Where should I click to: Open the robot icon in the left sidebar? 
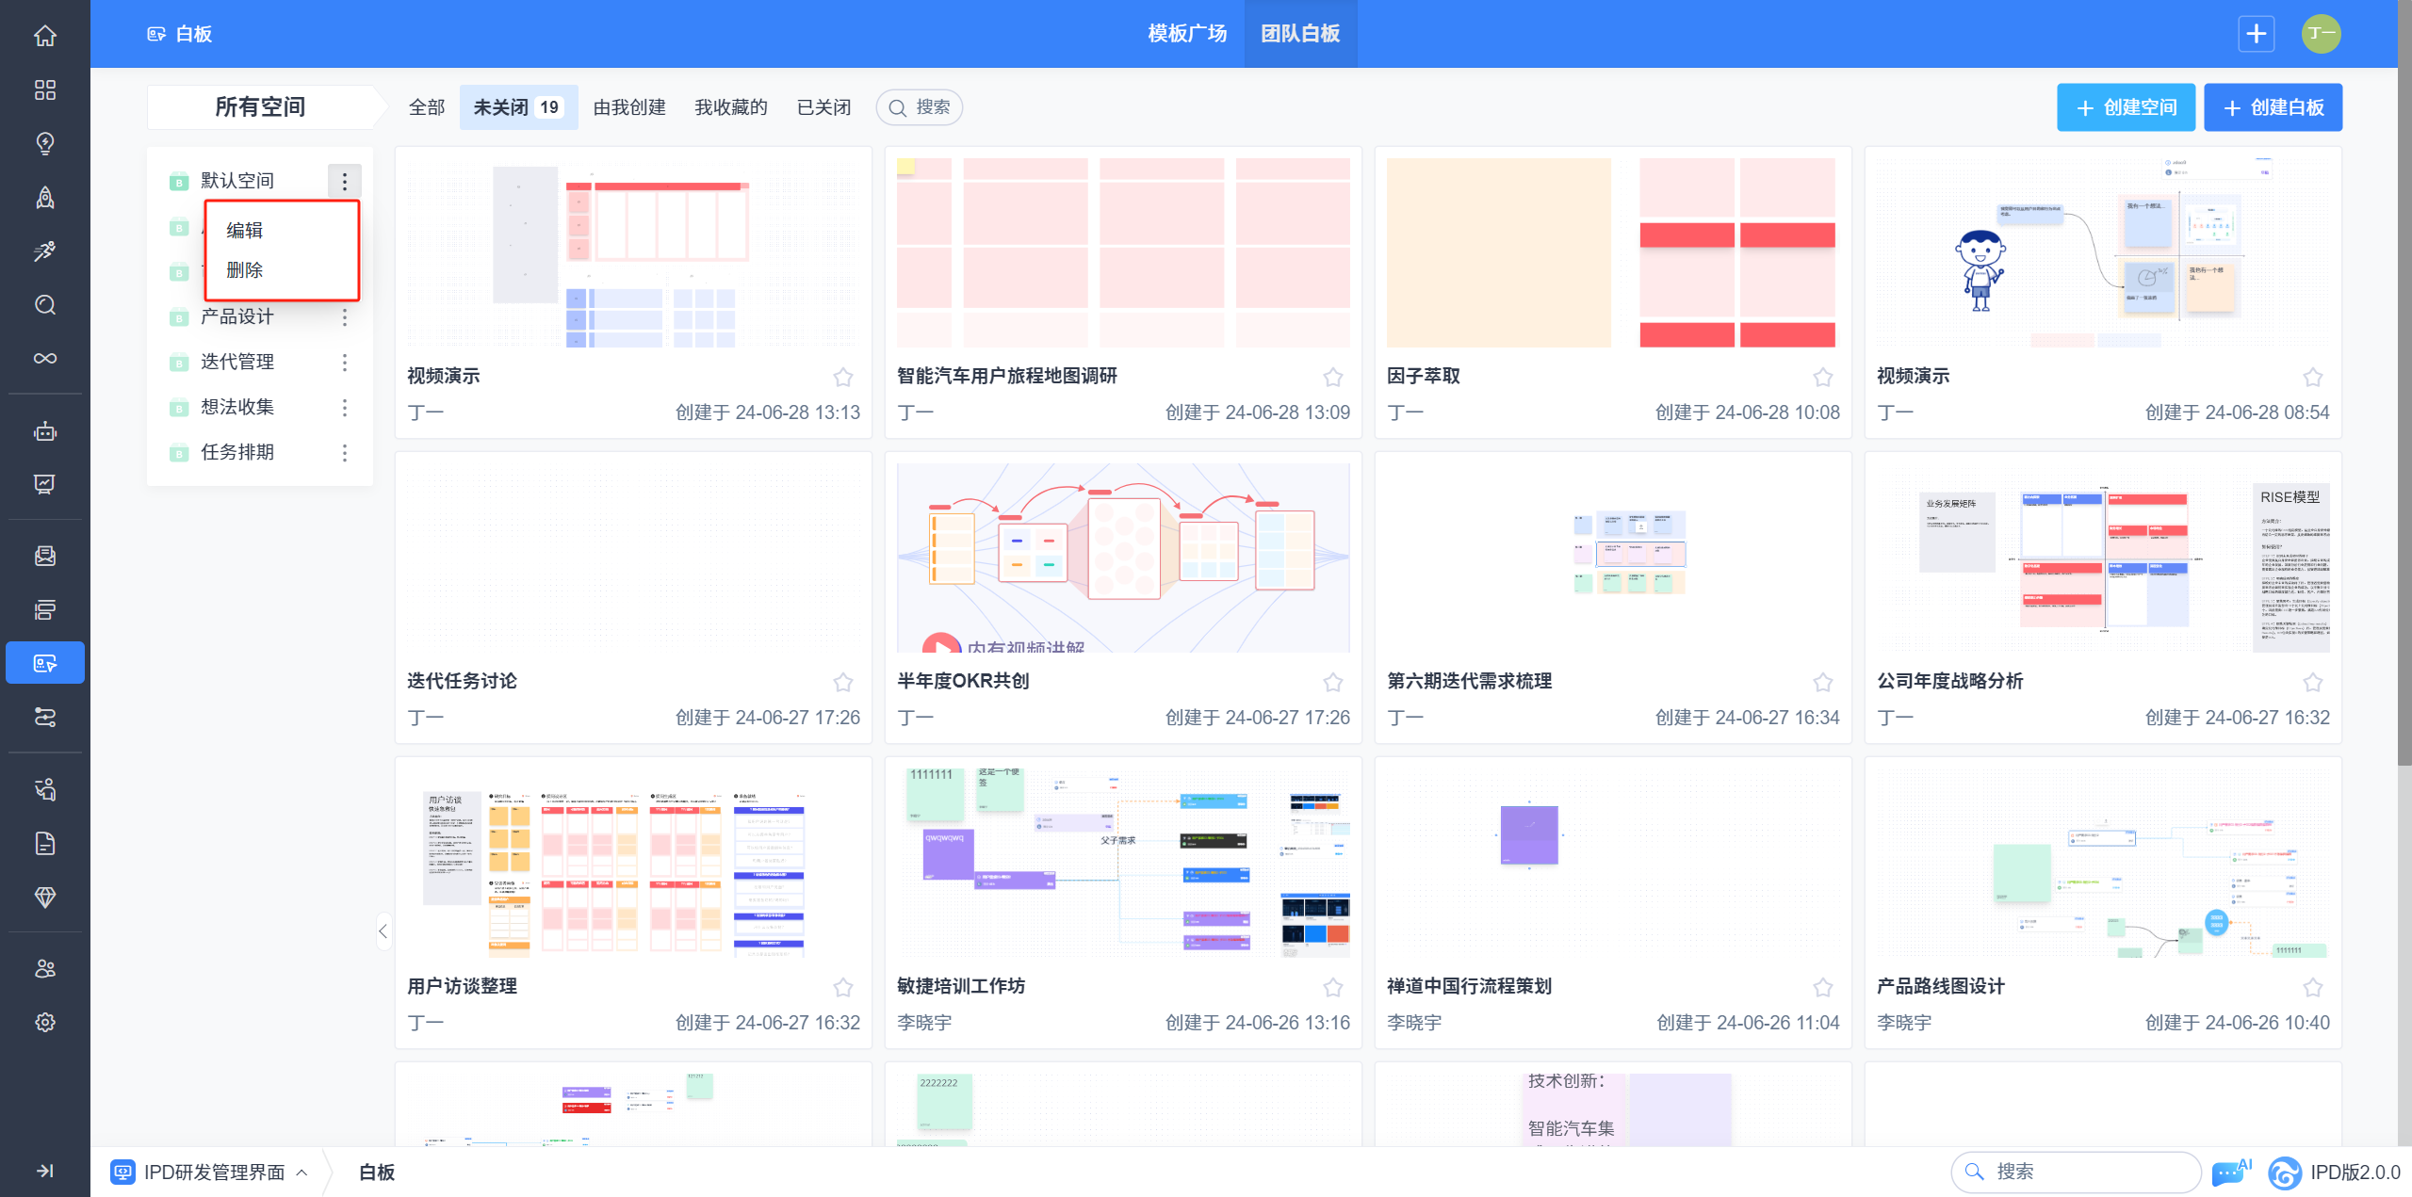(44, 431)
